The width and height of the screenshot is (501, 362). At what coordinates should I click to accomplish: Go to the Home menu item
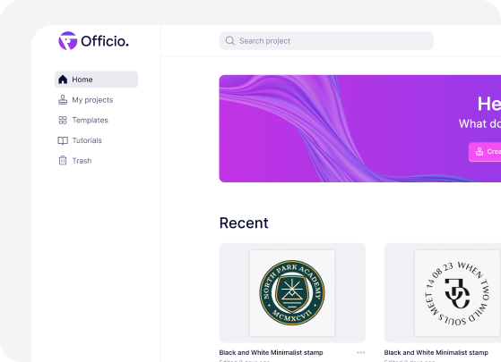[x=96, y=80]
